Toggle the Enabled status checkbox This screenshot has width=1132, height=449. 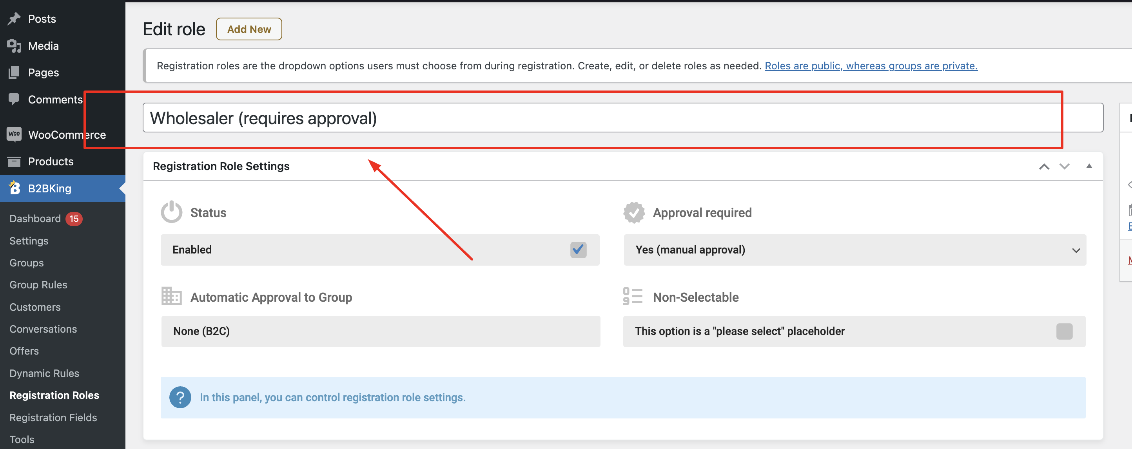tap(578, 250)
